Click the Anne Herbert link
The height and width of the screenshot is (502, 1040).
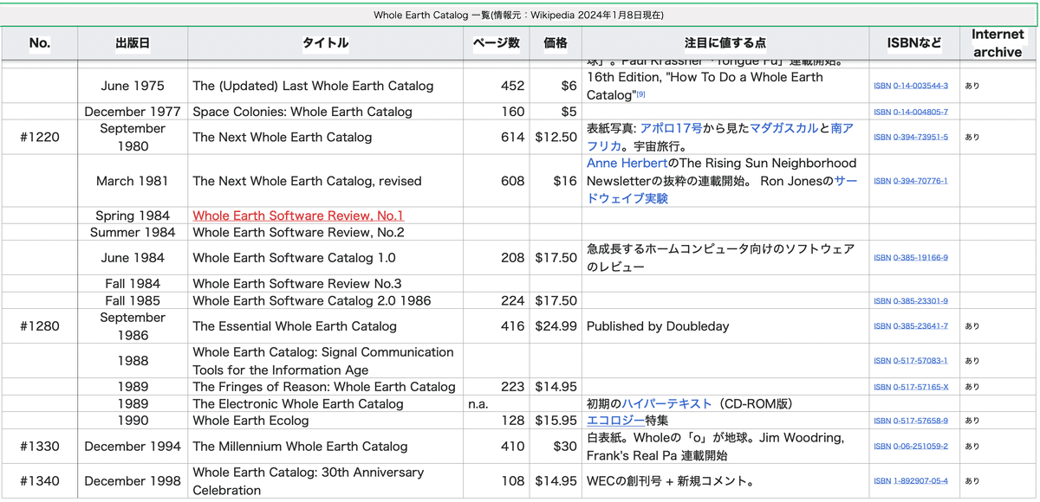[x=627, y=163]
